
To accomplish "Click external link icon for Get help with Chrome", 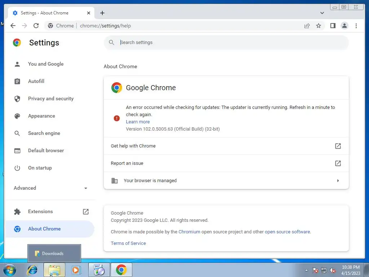I will coord(338,146).
